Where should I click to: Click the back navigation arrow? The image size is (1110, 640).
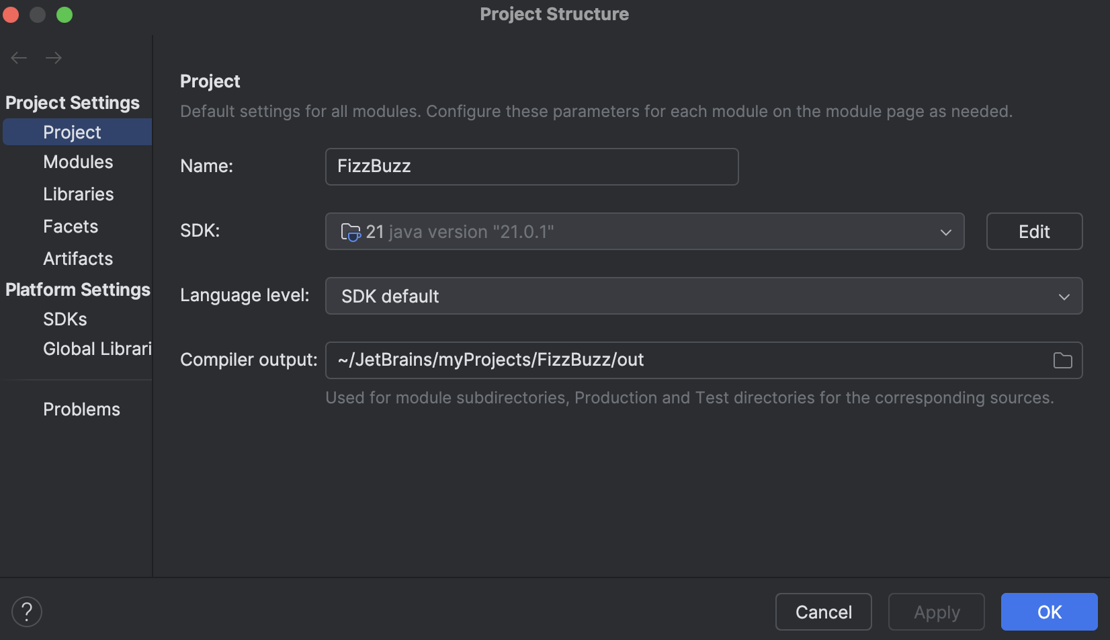click(19, 58)
